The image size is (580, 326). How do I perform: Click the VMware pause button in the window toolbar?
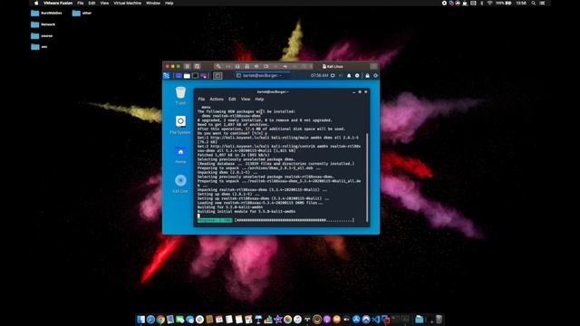point(188,66)
